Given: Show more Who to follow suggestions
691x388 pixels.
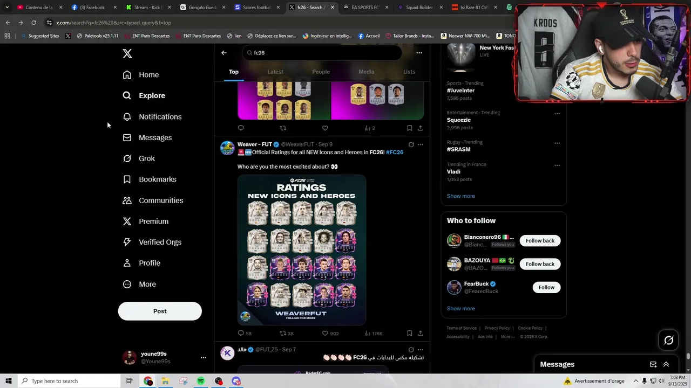Looking at the screenshot, I should (x=461, y=309).
